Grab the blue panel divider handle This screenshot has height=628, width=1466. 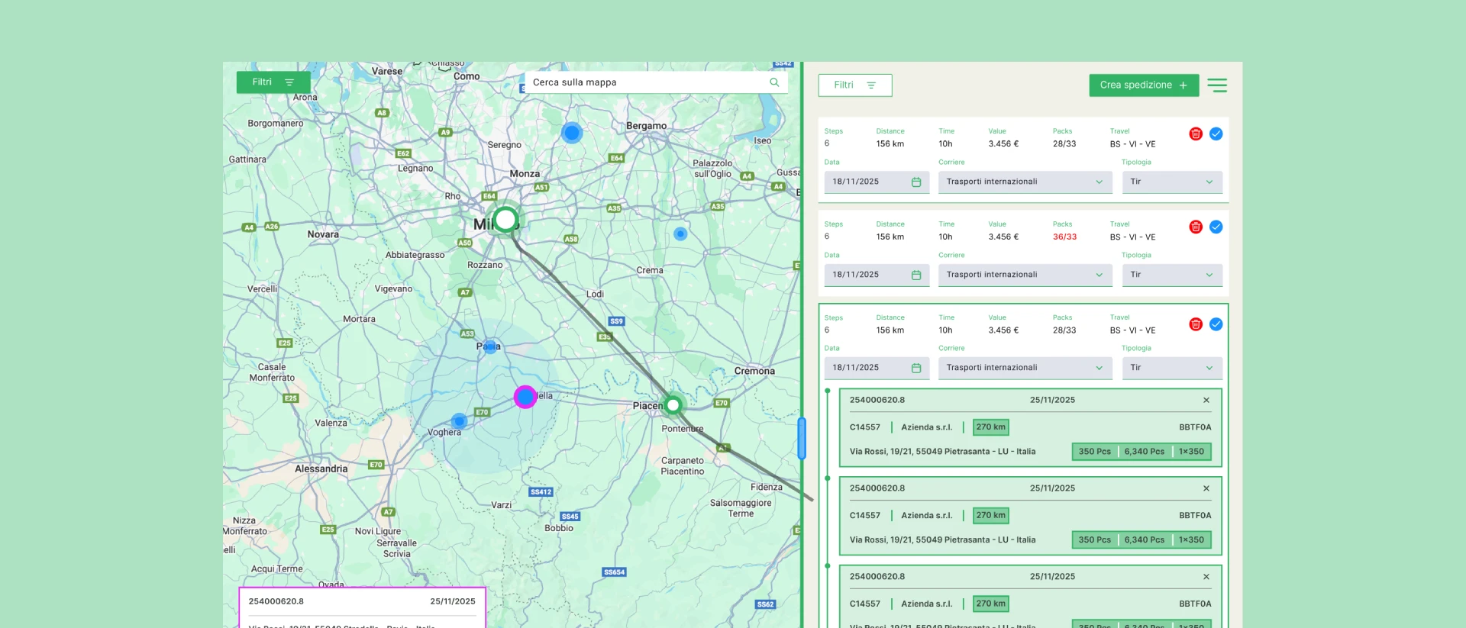(x=802, y=438)
